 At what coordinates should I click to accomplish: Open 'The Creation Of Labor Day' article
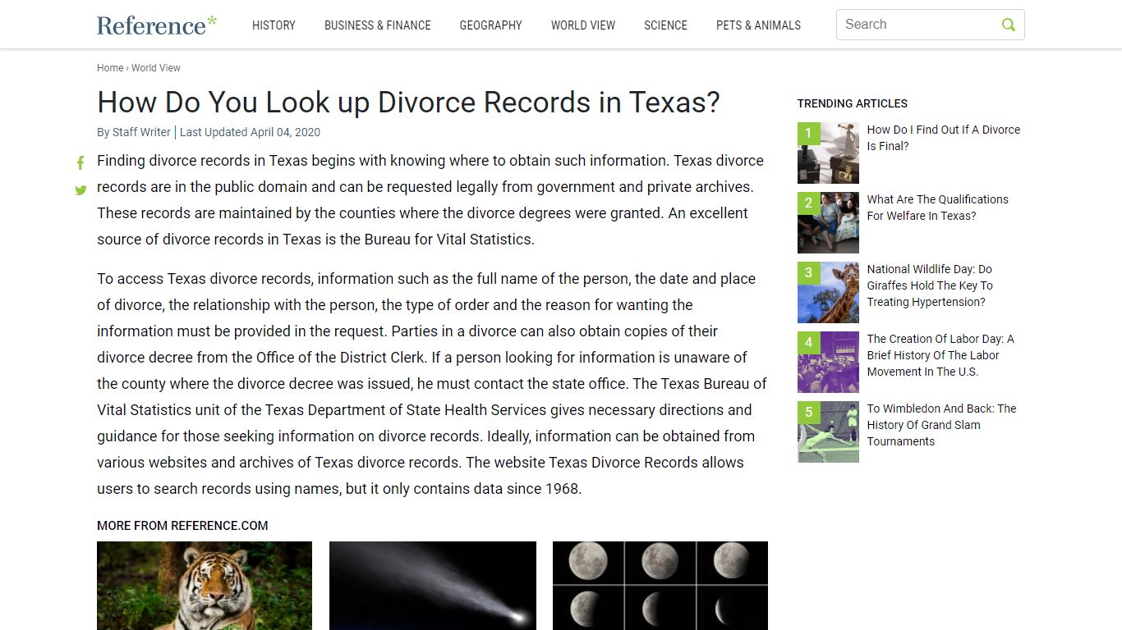point(940,355)
